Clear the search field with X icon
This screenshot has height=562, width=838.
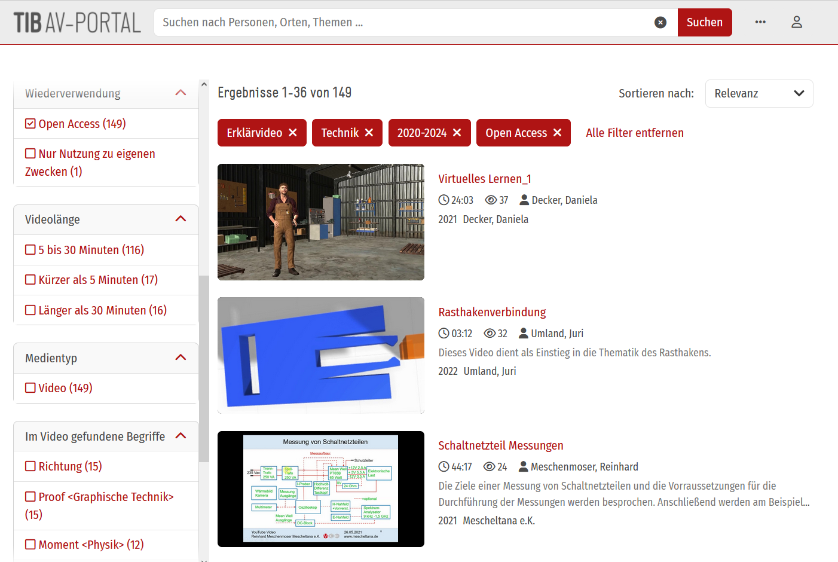660,23
